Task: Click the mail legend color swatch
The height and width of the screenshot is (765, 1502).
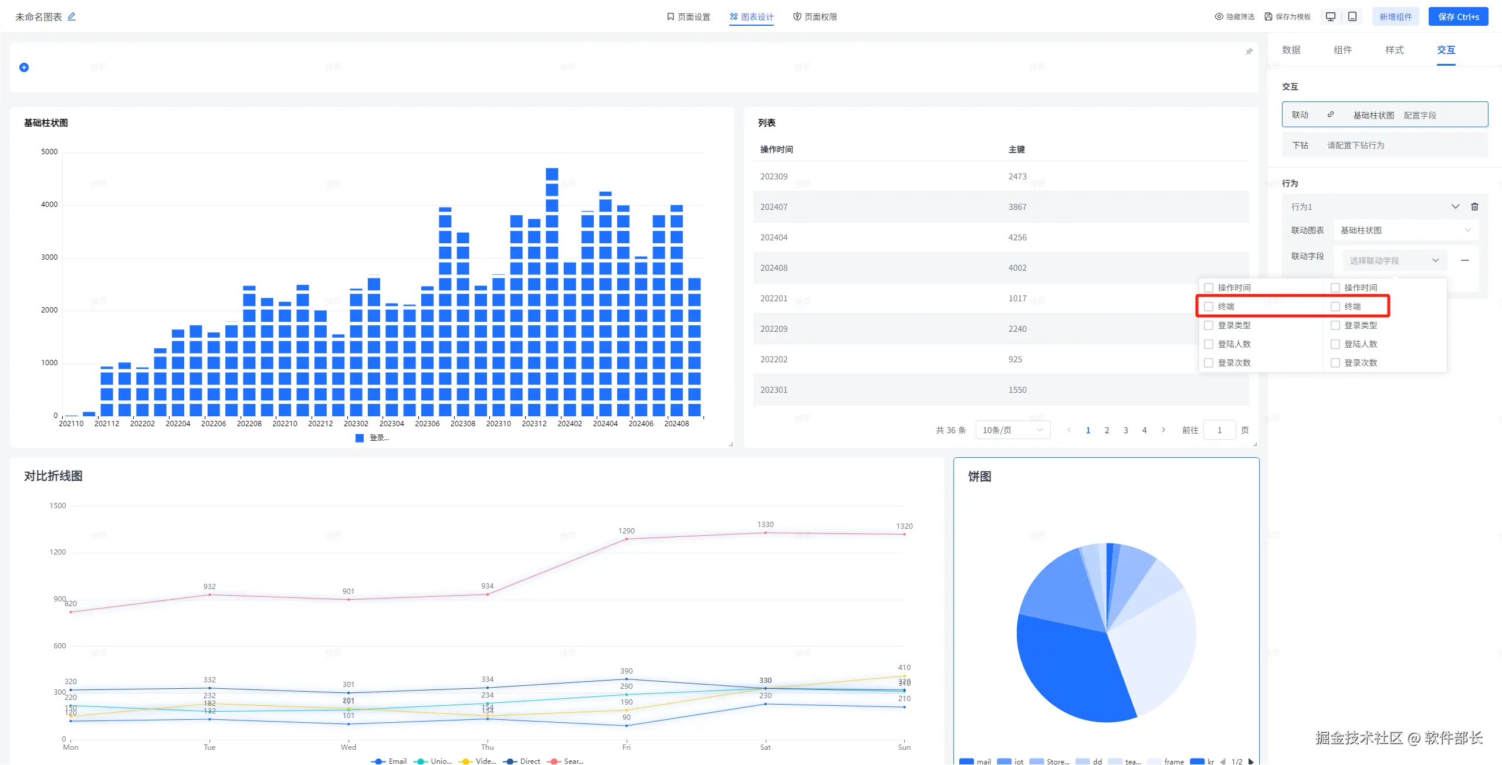Action: [x=966, y=761]
